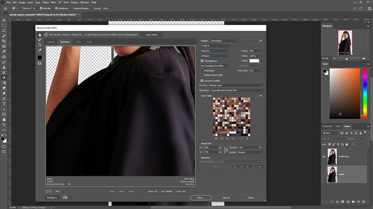
Task: Enable the Interlaced checkbox
Action: [202, 70]
